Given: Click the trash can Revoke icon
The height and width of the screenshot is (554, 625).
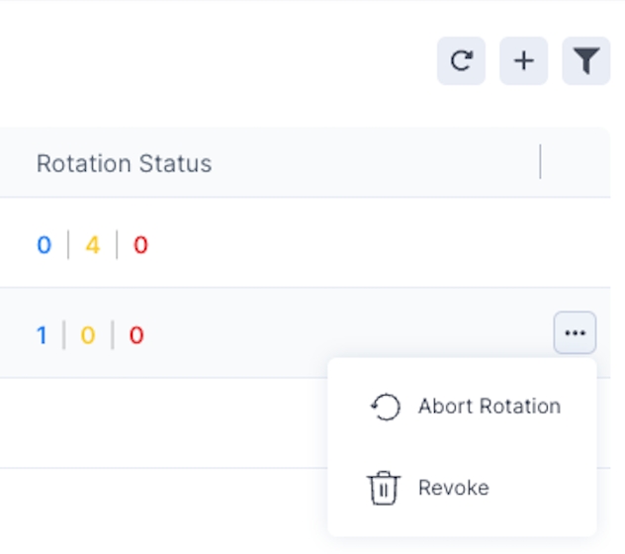Looking at the screenshot, I should (383, 488).
